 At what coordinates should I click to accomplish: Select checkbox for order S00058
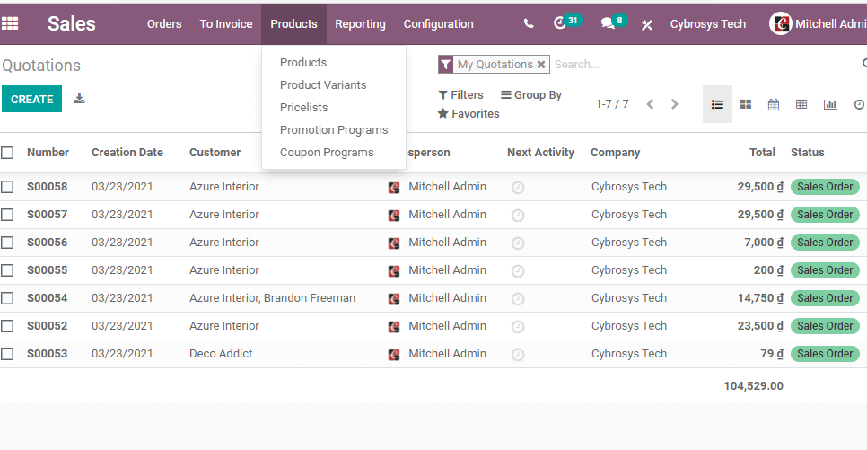tap(7, 187)
